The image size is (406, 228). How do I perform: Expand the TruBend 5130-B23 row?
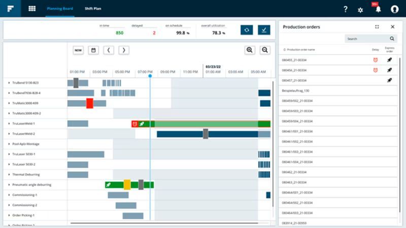[x=9, y=83]
